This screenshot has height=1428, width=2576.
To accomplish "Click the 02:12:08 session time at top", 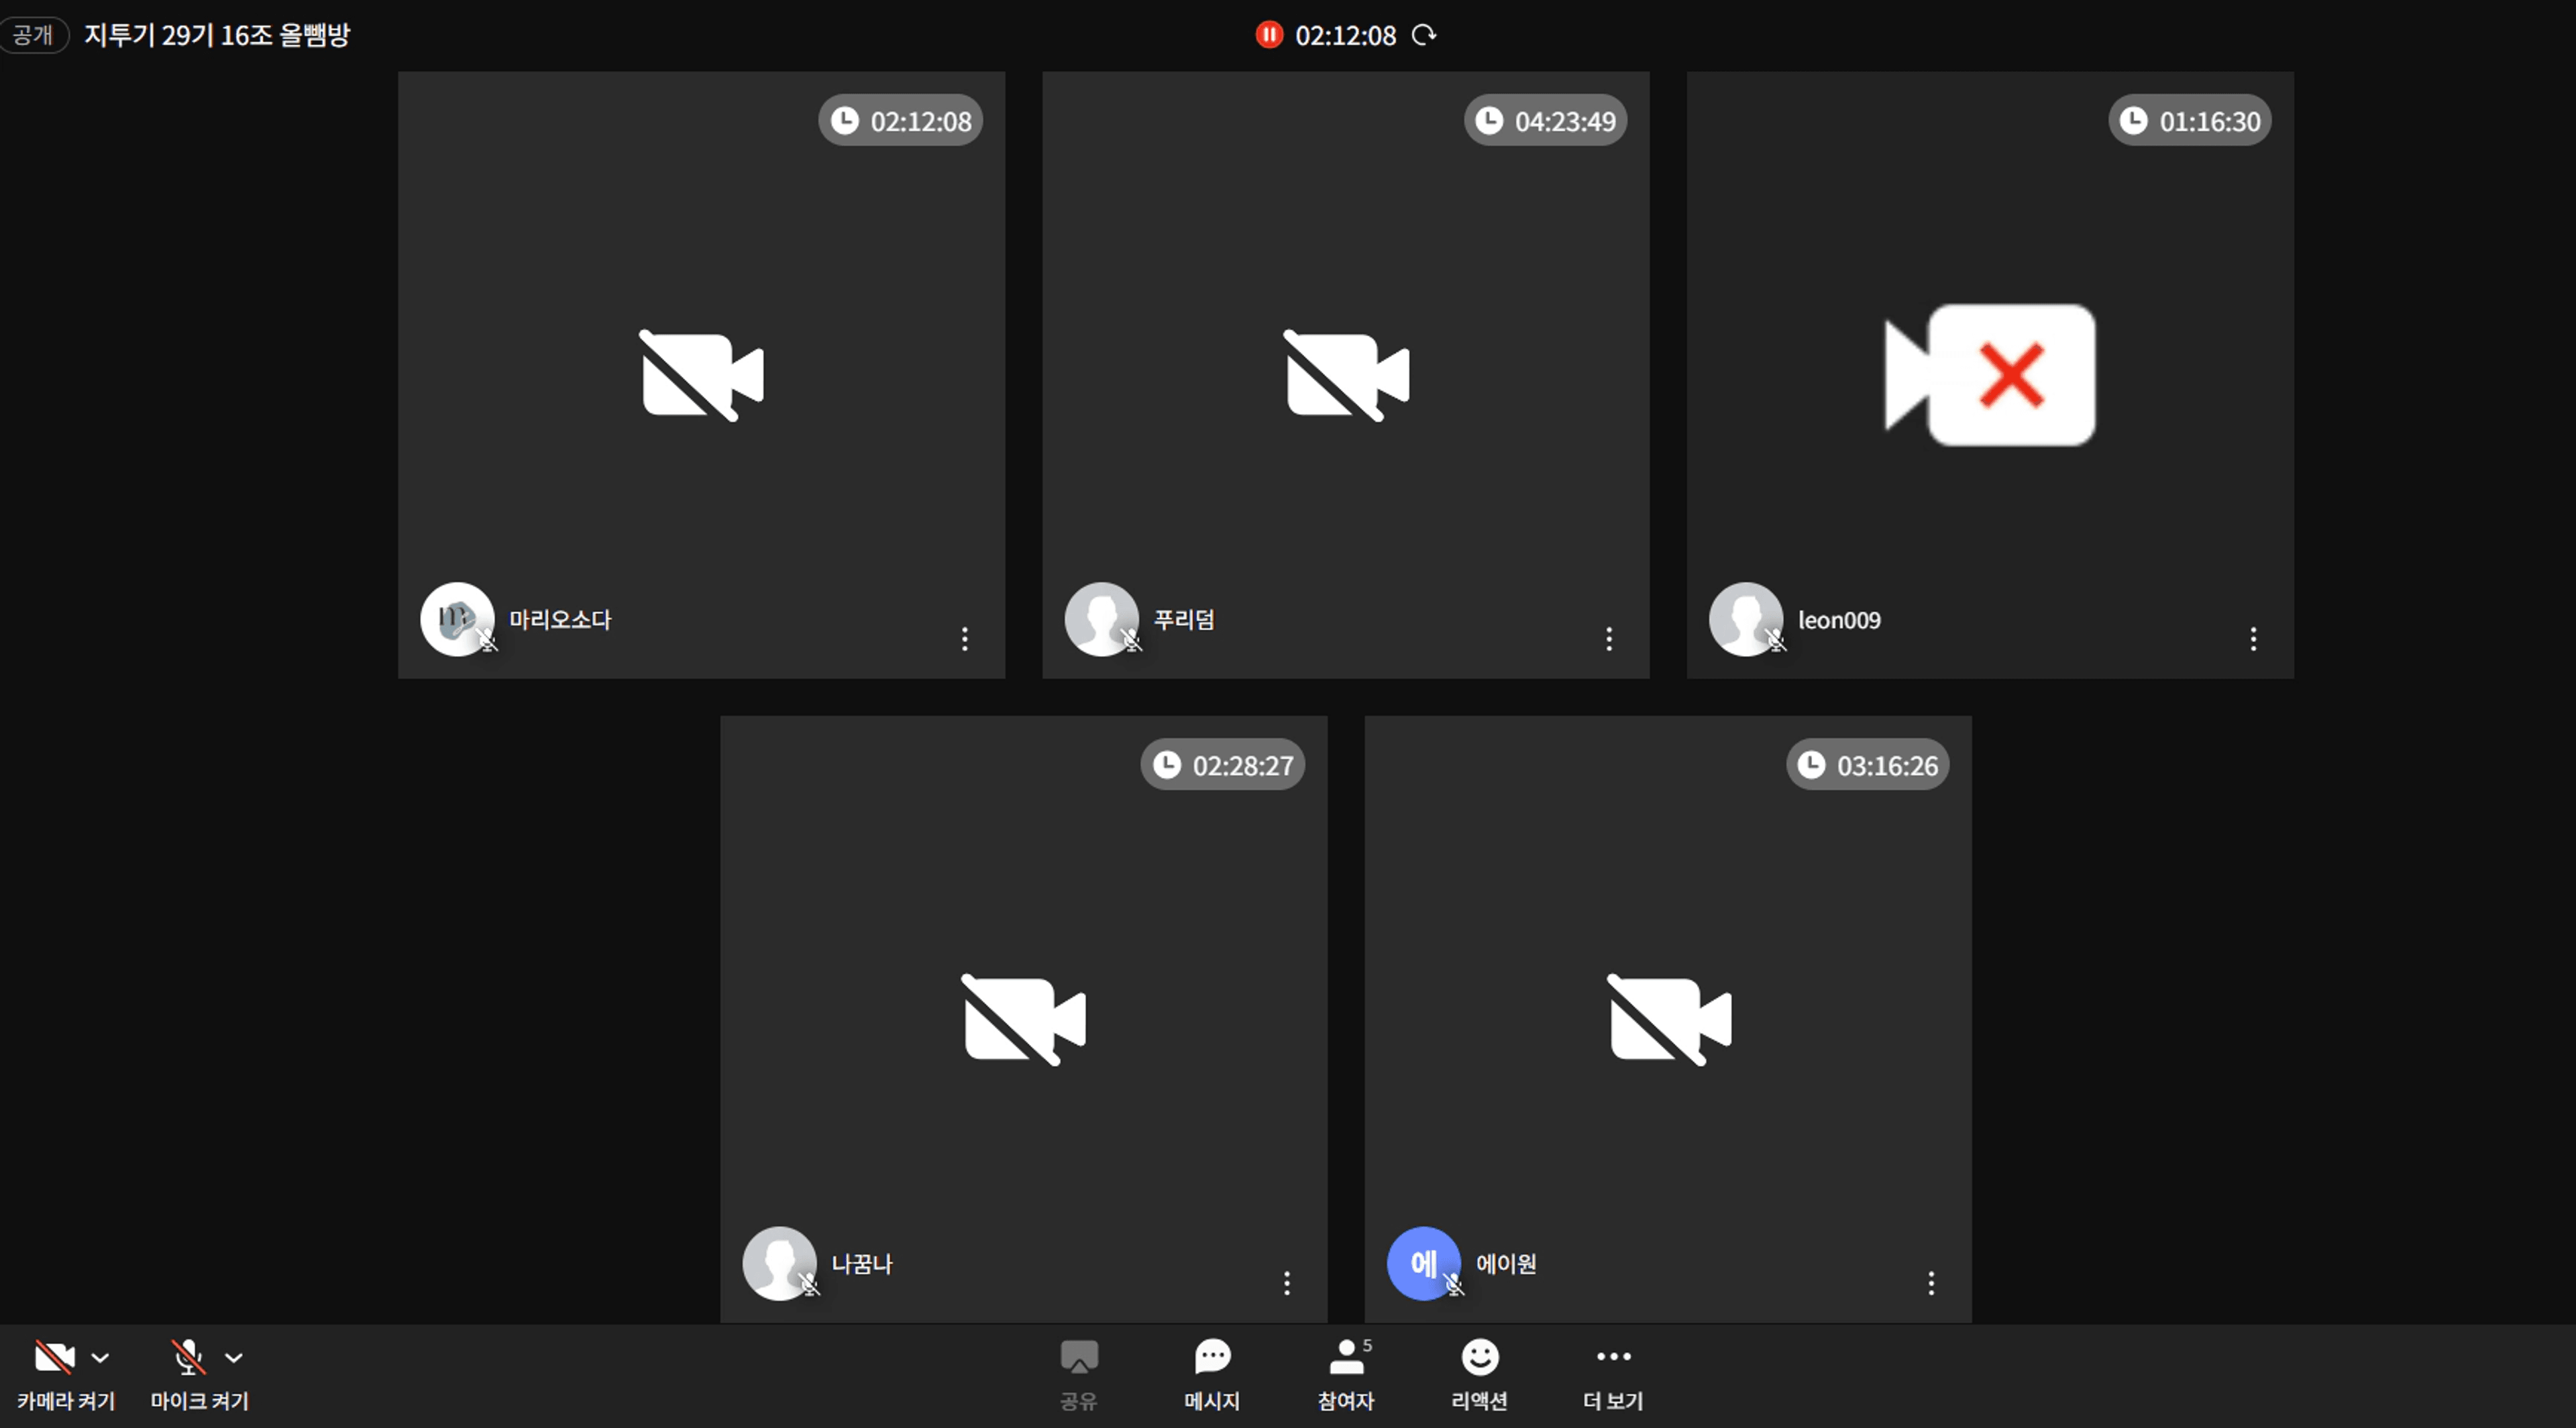I will (1345, 35).
